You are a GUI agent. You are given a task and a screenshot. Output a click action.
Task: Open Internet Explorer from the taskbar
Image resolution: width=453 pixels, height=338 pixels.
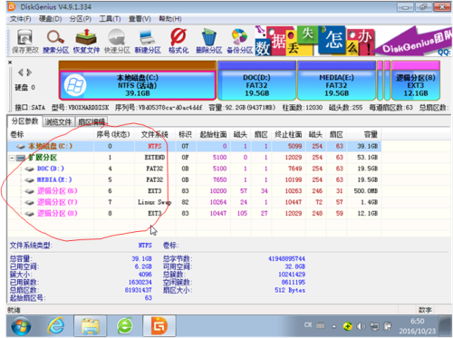click(x=56, y=326)
